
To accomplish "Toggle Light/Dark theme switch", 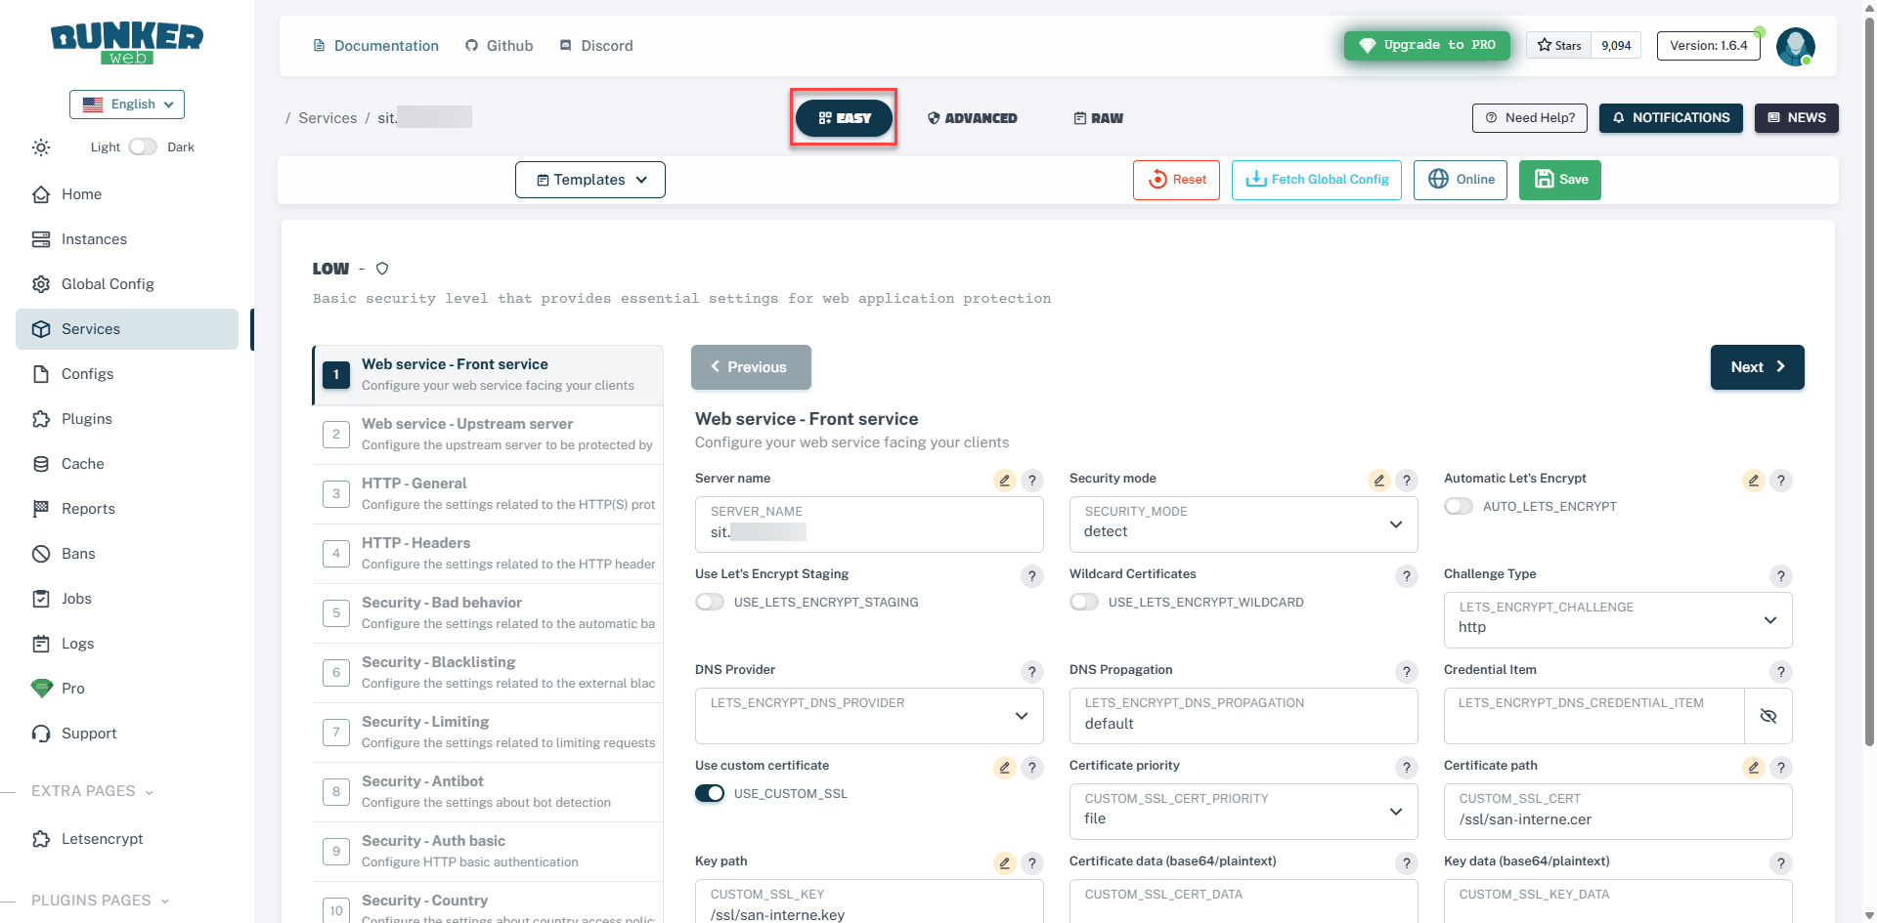I will (143, 147).
